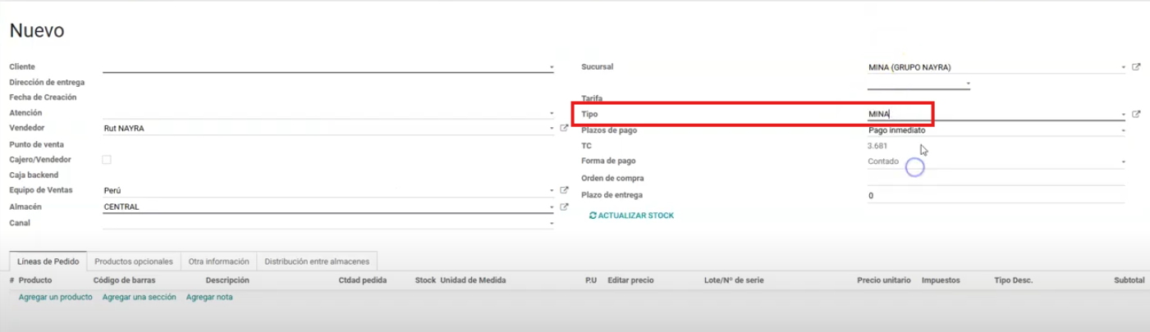Click the Orden de compra input field
The image size is (1150, 332).
pyautogui.click(x=995, y=178)
